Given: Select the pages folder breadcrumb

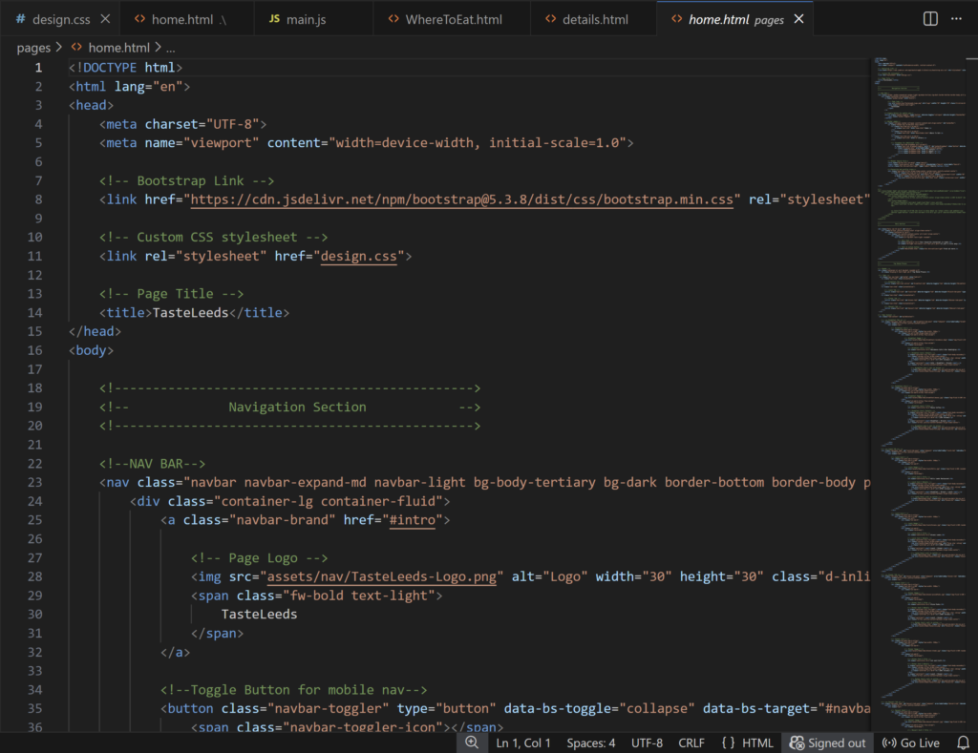Looking at the screenshot, I should [x=33, y=47].
